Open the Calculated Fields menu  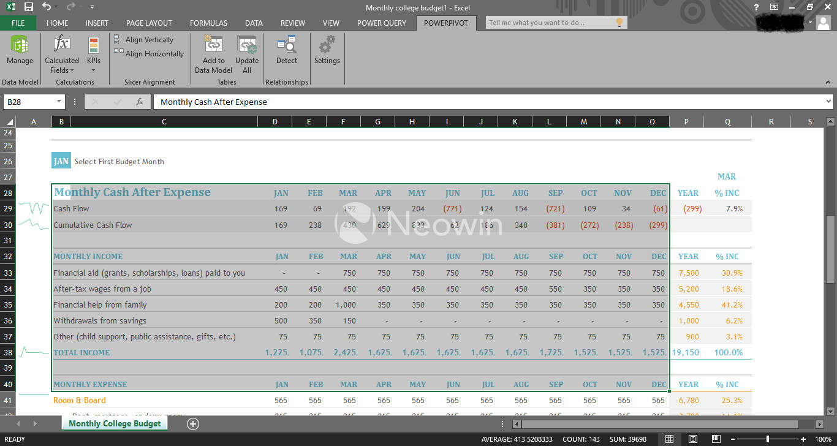tap(62, 55)
